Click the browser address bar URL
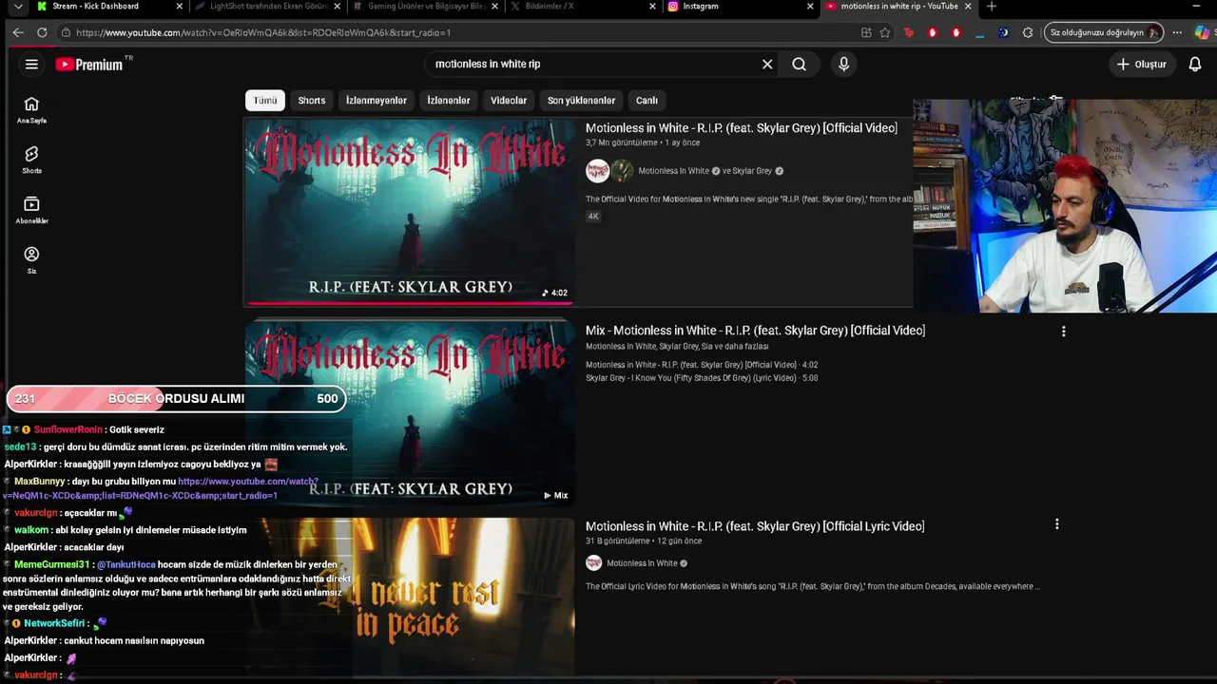Screen dimensions: 1217x684 [x=263, y=32]
